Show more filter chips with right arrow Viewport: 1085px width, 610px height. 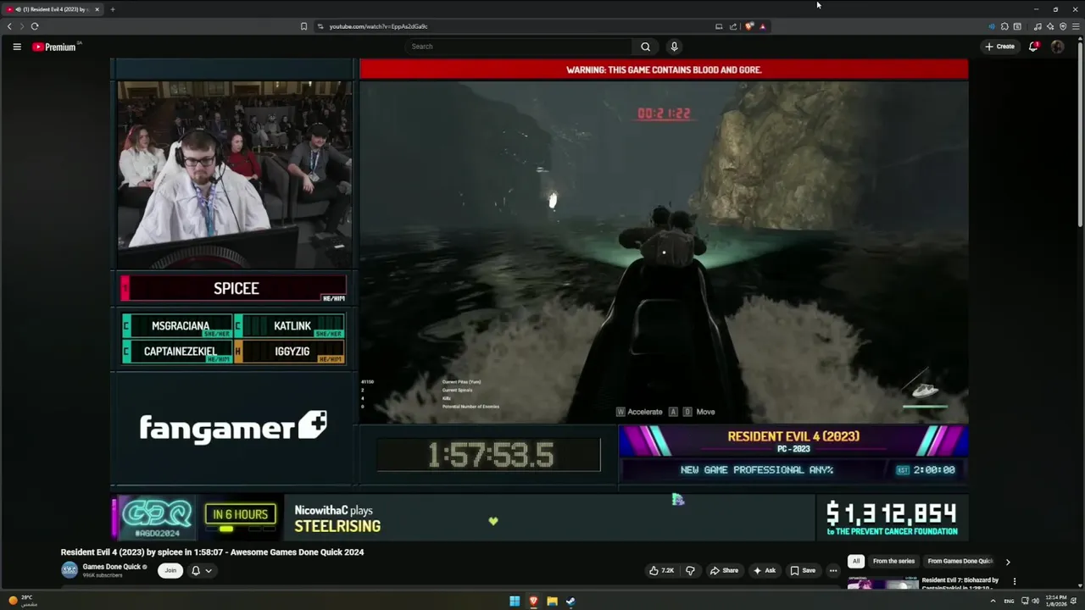tap(1008, 561)
